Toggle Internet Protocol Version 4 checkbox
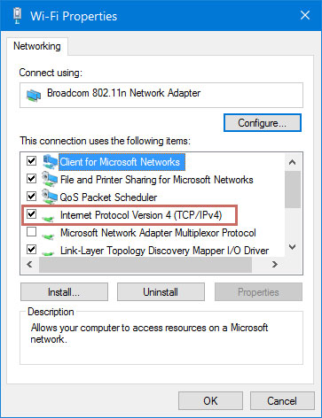This screenshot has width=322, height=418. (31, 214)
